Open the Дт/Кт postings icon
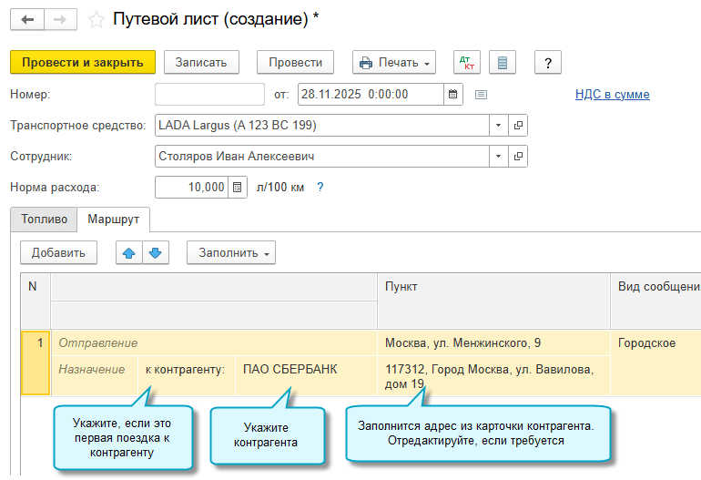701x480 pixels. point(467,62)
